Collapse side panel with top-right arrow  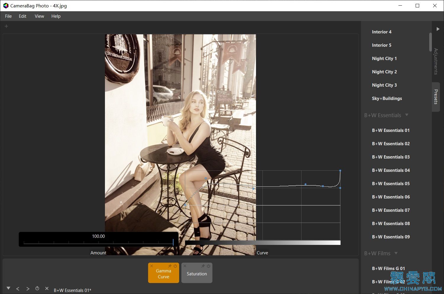pos(438,29)
